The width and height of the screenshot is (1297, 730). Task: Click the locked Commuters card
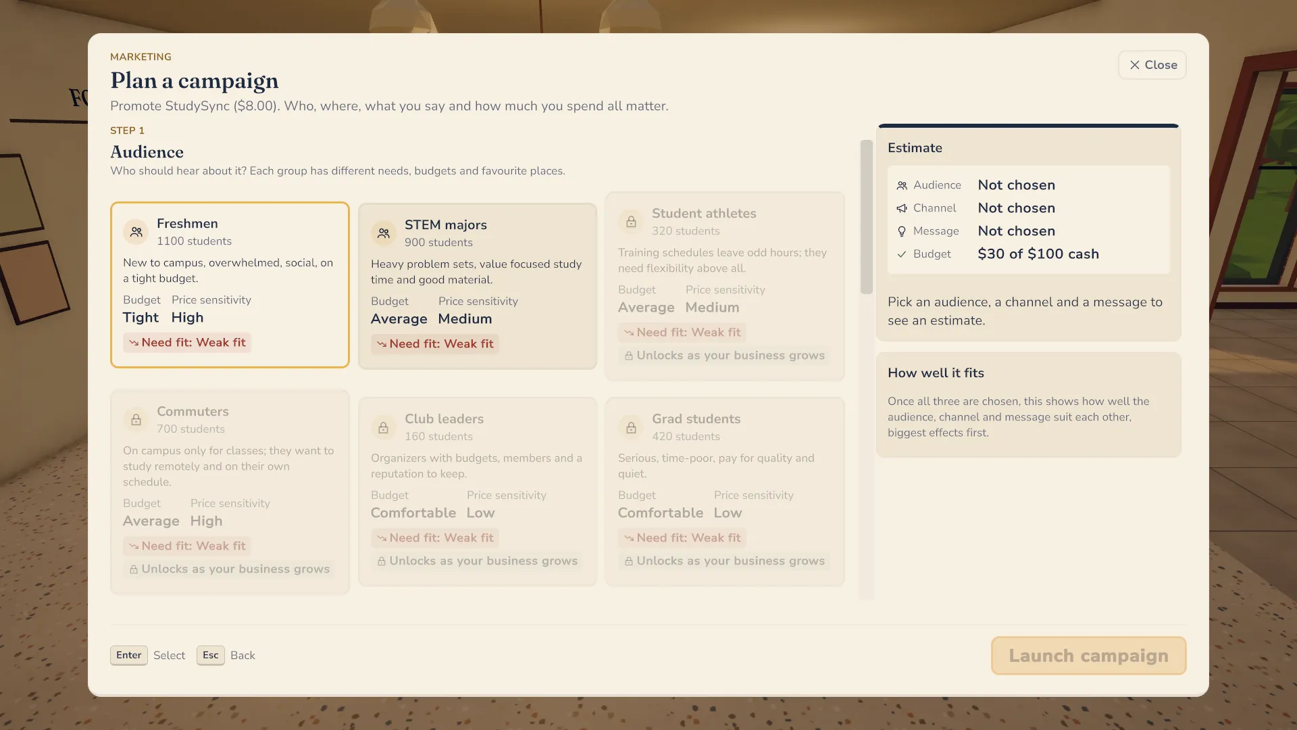[x=230, y=492]
